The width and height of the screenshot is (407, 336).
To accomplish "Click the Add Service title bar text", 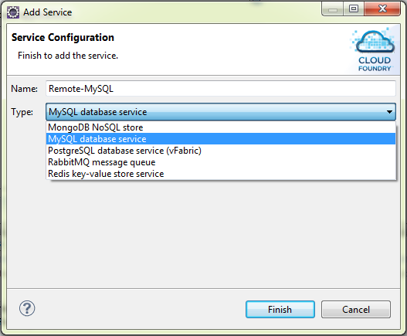I will (48, 12).
